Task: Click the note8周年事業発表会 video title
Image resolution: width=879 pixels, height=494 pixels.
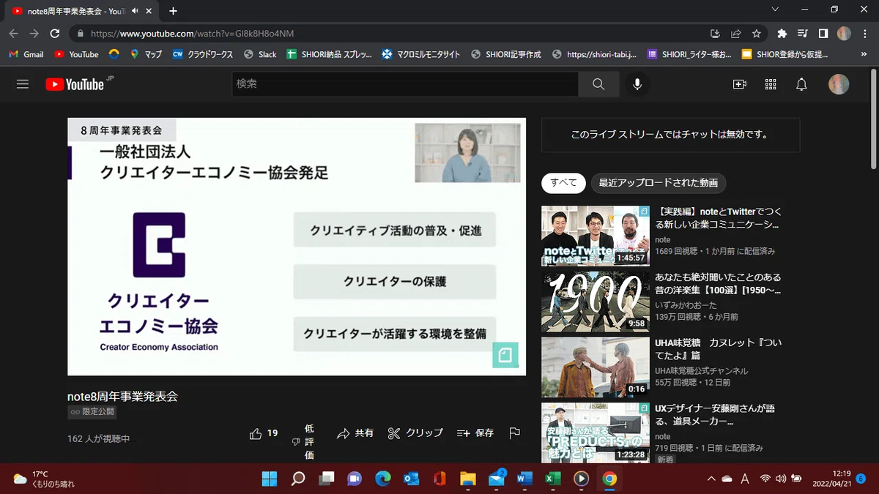Action: [x=122, y=396]
